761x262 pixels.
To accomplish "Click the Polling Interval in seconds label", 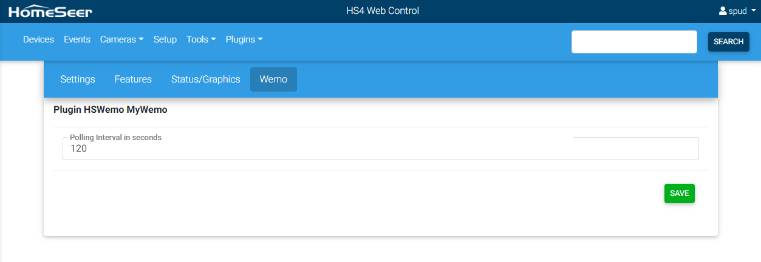I will click(115, 138).
